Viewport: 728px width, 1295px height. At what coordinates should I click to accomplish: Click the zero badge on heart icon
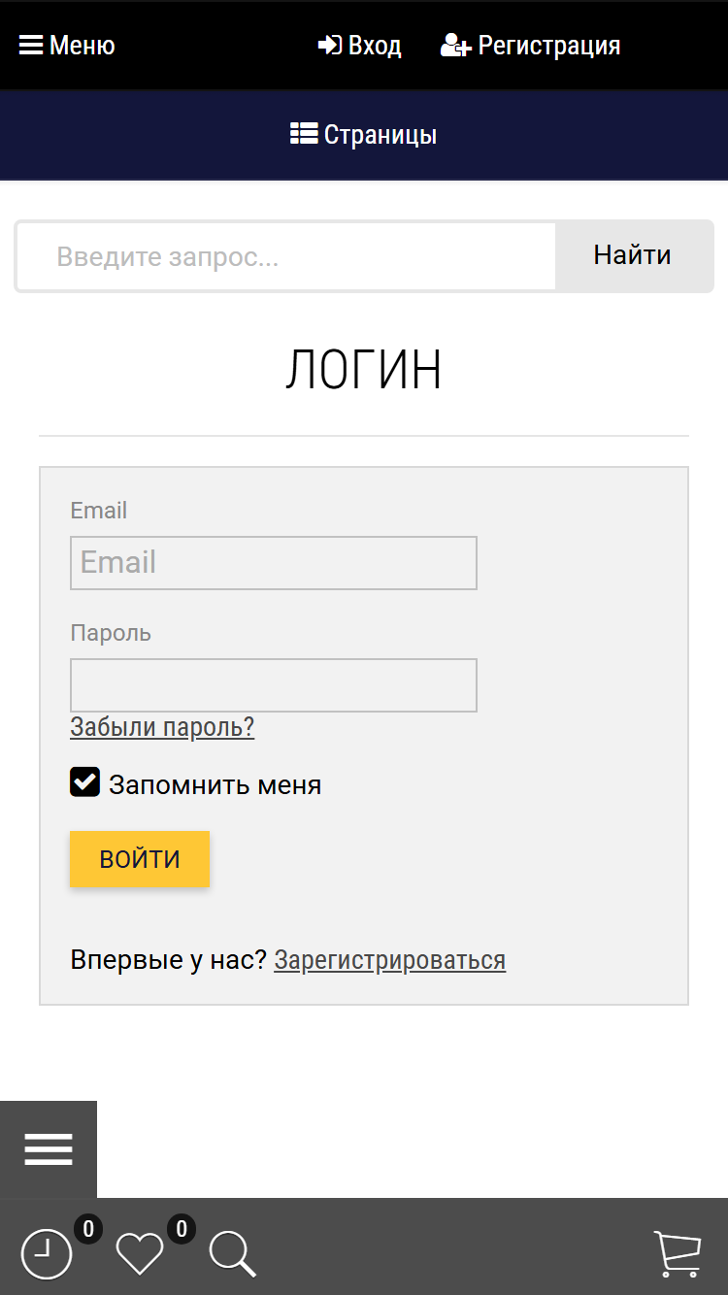(181, 1229)
